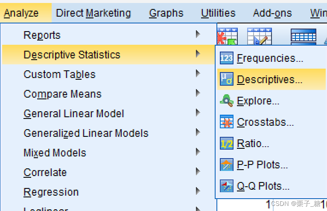Expand the Reports submenu arrow
Viewport: 327px width, 211px height.
tap(198, 34)
